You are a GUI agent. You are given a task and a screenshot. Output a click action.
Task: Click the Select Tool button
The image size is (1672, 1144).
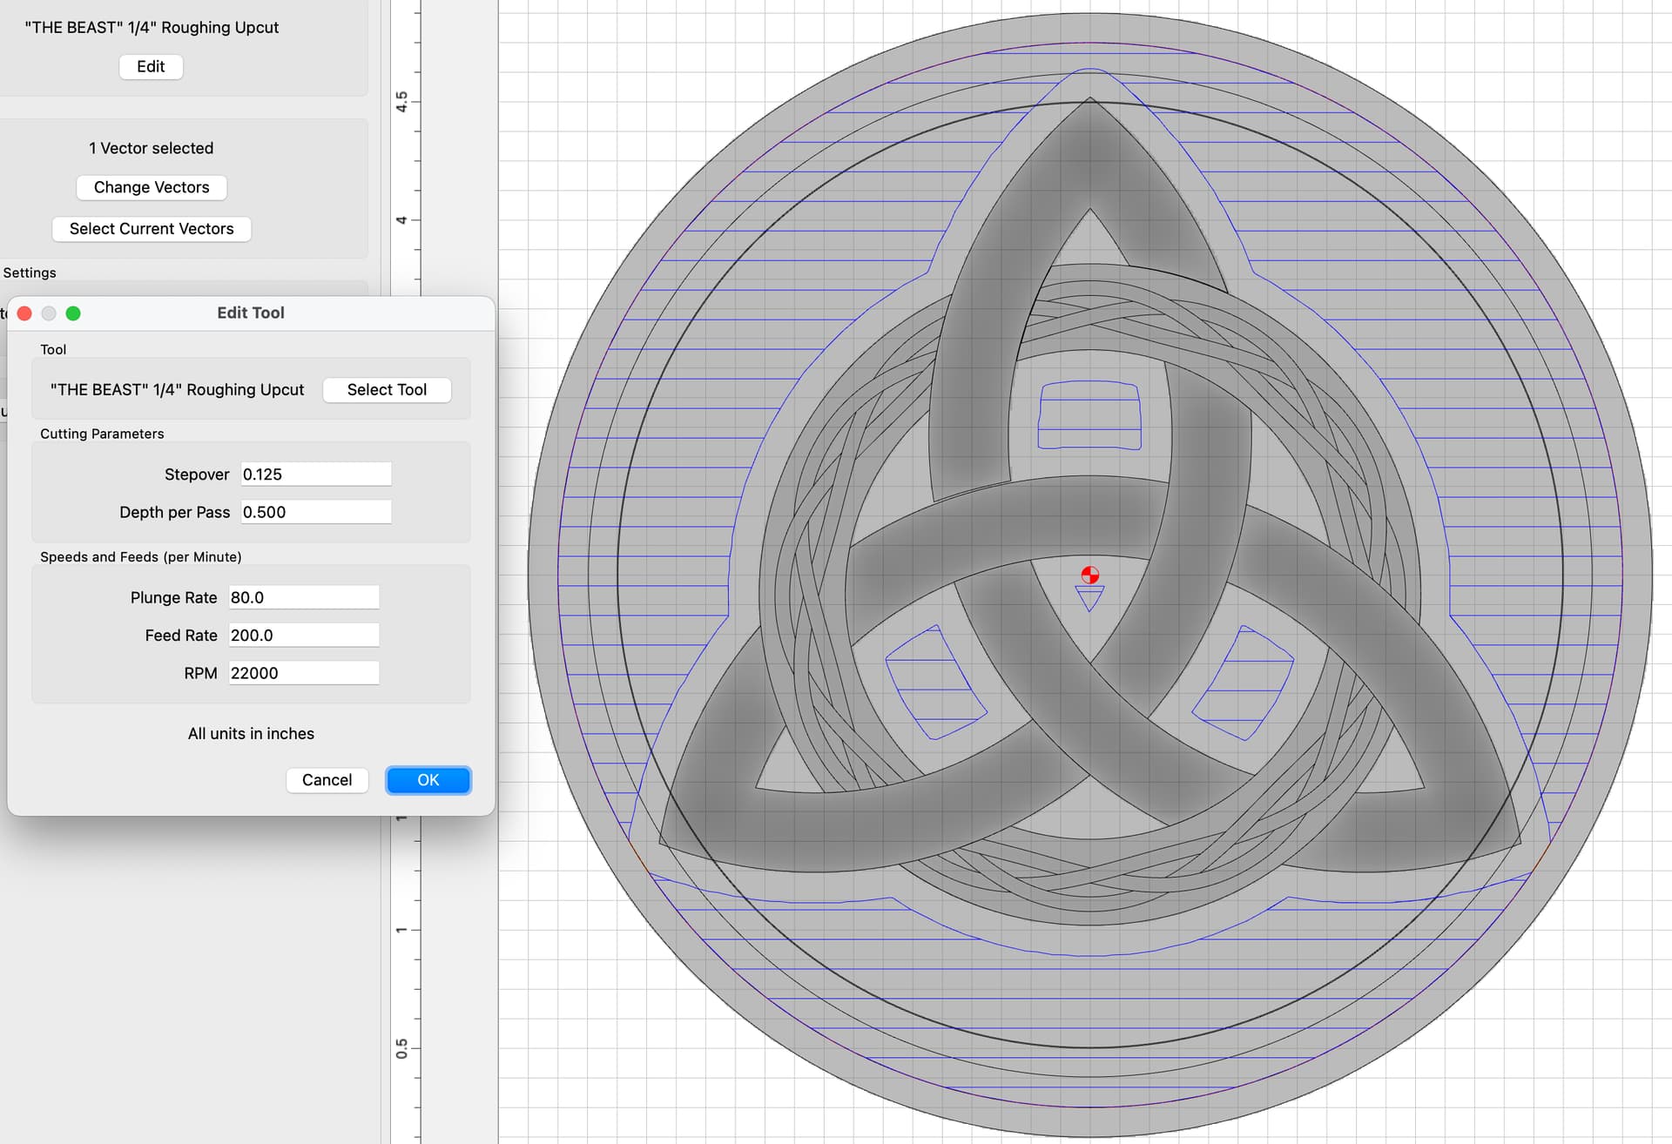[x=387, y=390]
